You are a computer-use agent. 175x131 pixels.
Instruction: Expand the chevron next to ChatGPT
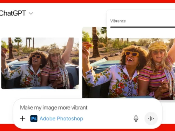[x=31, y=13]
